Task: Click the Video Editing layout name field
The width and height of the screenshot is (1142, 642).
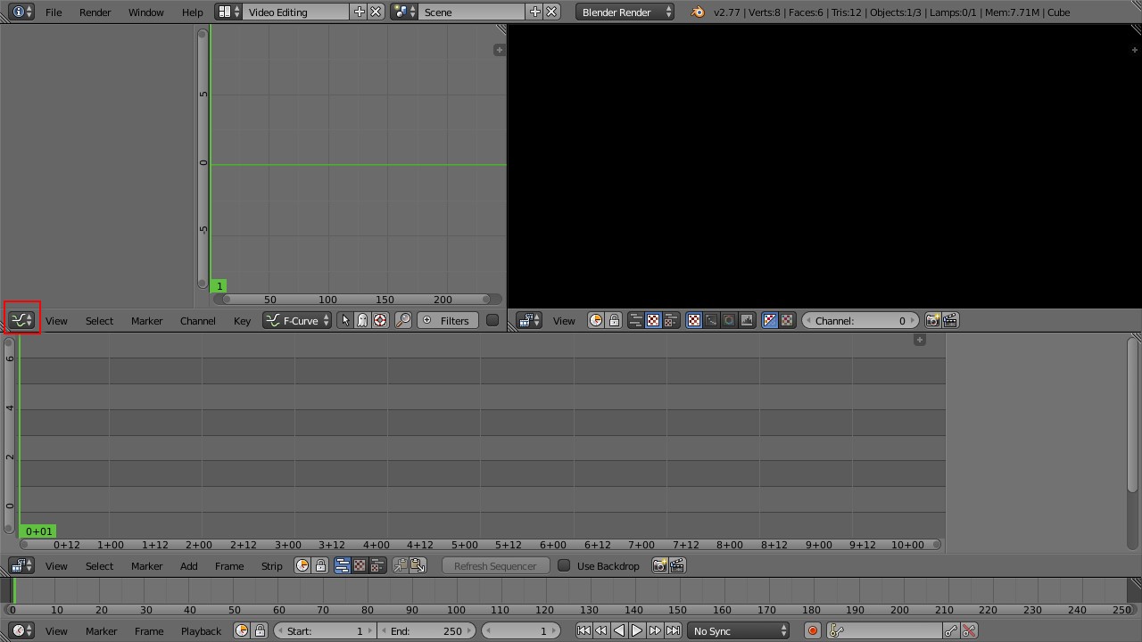Action: point(295,12)
